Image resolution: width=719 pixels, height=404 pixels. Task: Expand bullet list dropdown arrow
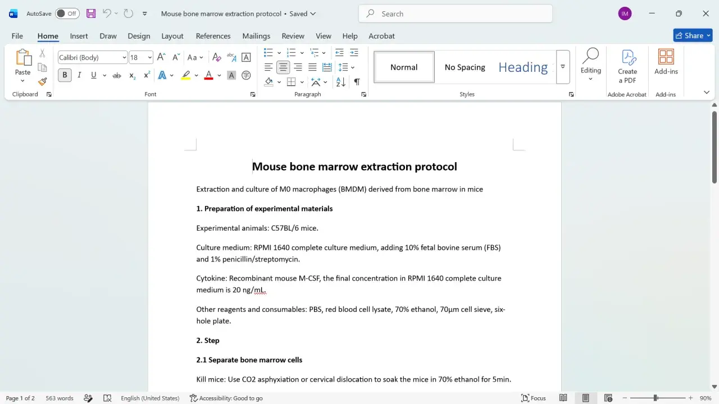(x=279, y=53)
